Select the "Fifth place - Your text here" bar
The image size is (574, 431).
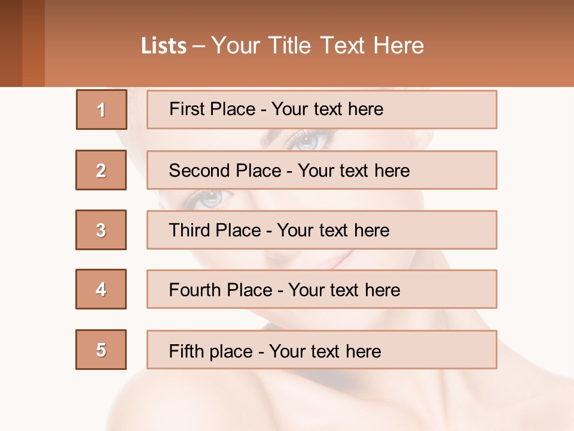322,350
